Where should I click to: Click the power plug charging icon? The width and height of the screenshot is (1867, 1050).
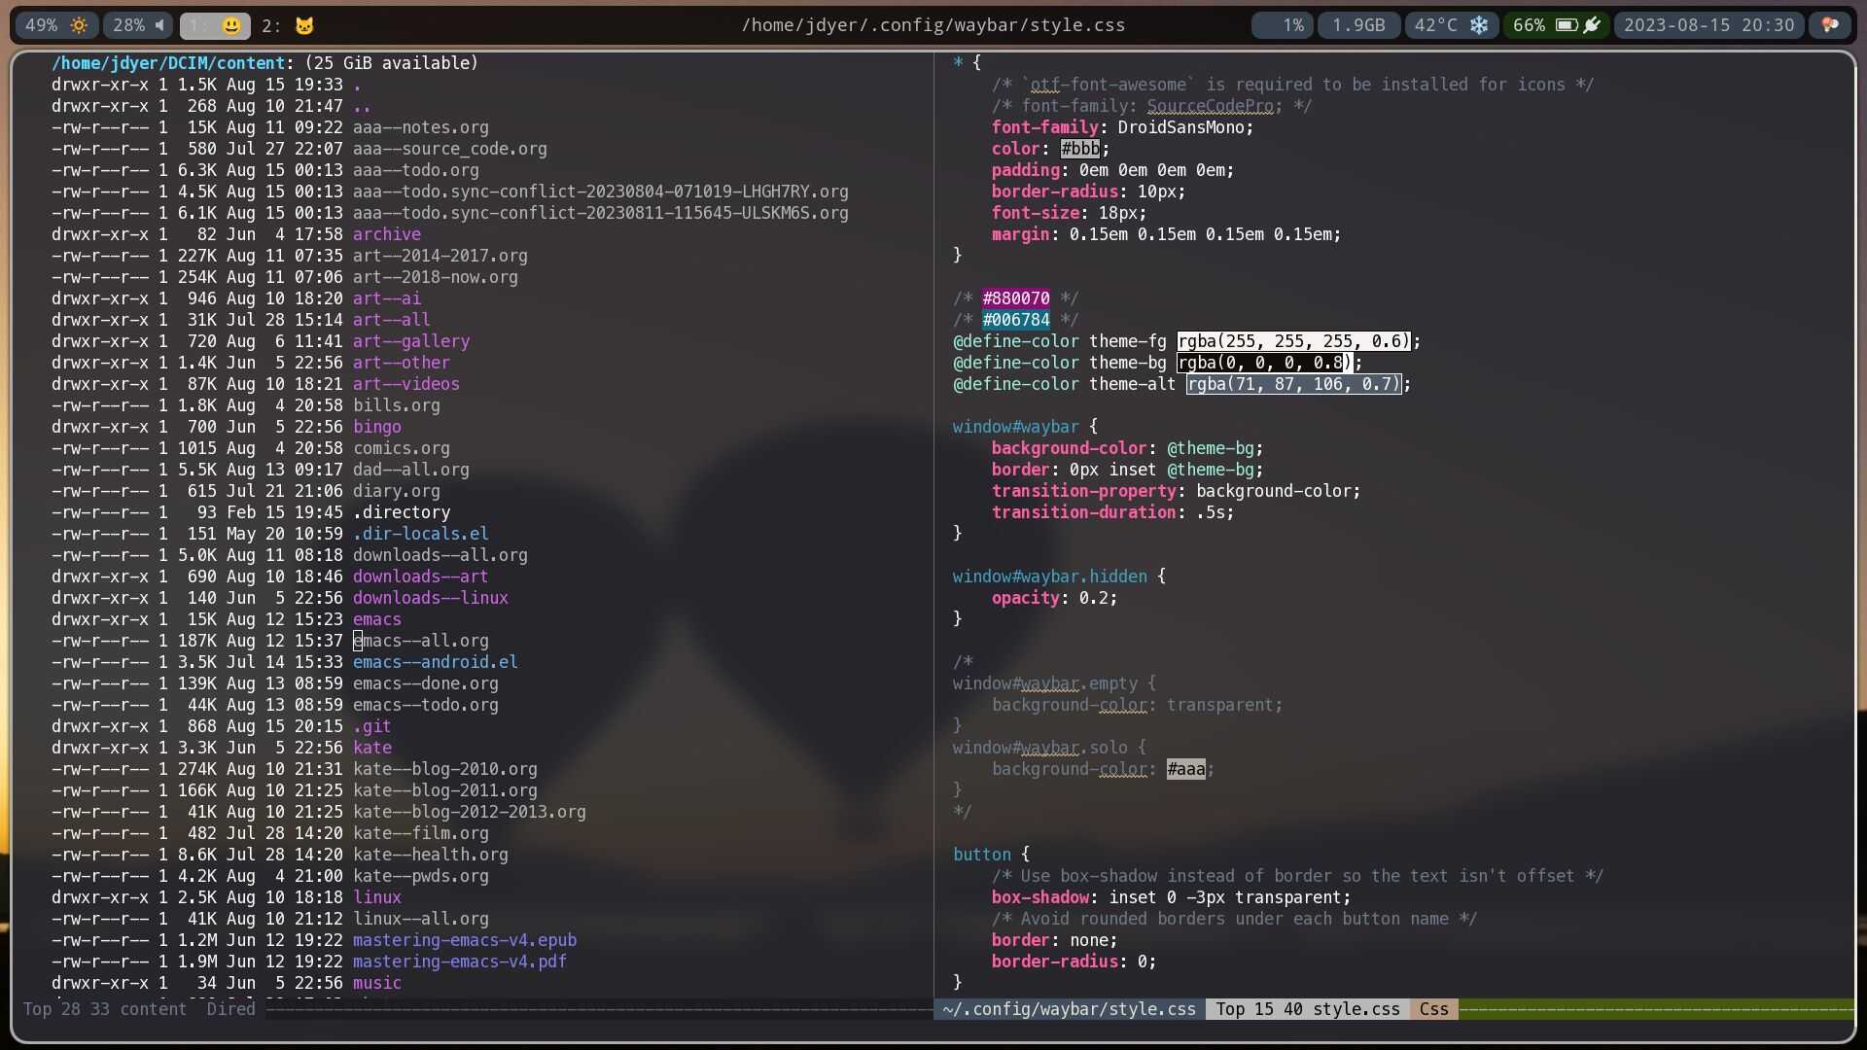pos(1592,25)
